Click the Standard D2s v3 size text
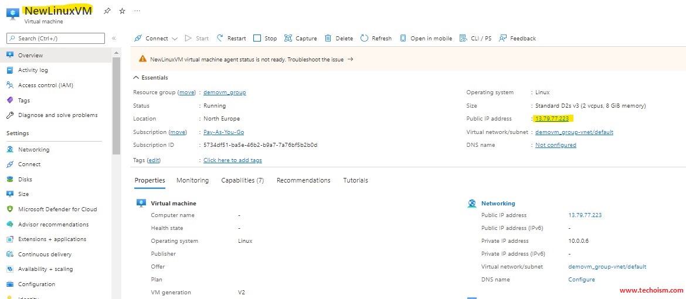Viewport: 686px width, 299px height. (x=590, y=106)
